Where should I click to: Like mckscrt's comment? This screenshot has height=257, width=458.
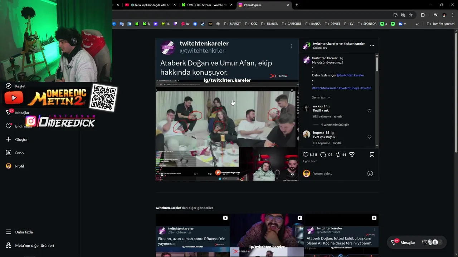370,111
